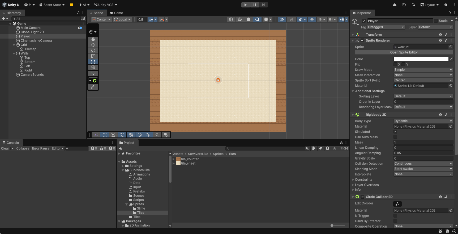The height and width of the screenshot is (234, 458).
Task: Open the Undo History icon
Action: click(404, 5)
